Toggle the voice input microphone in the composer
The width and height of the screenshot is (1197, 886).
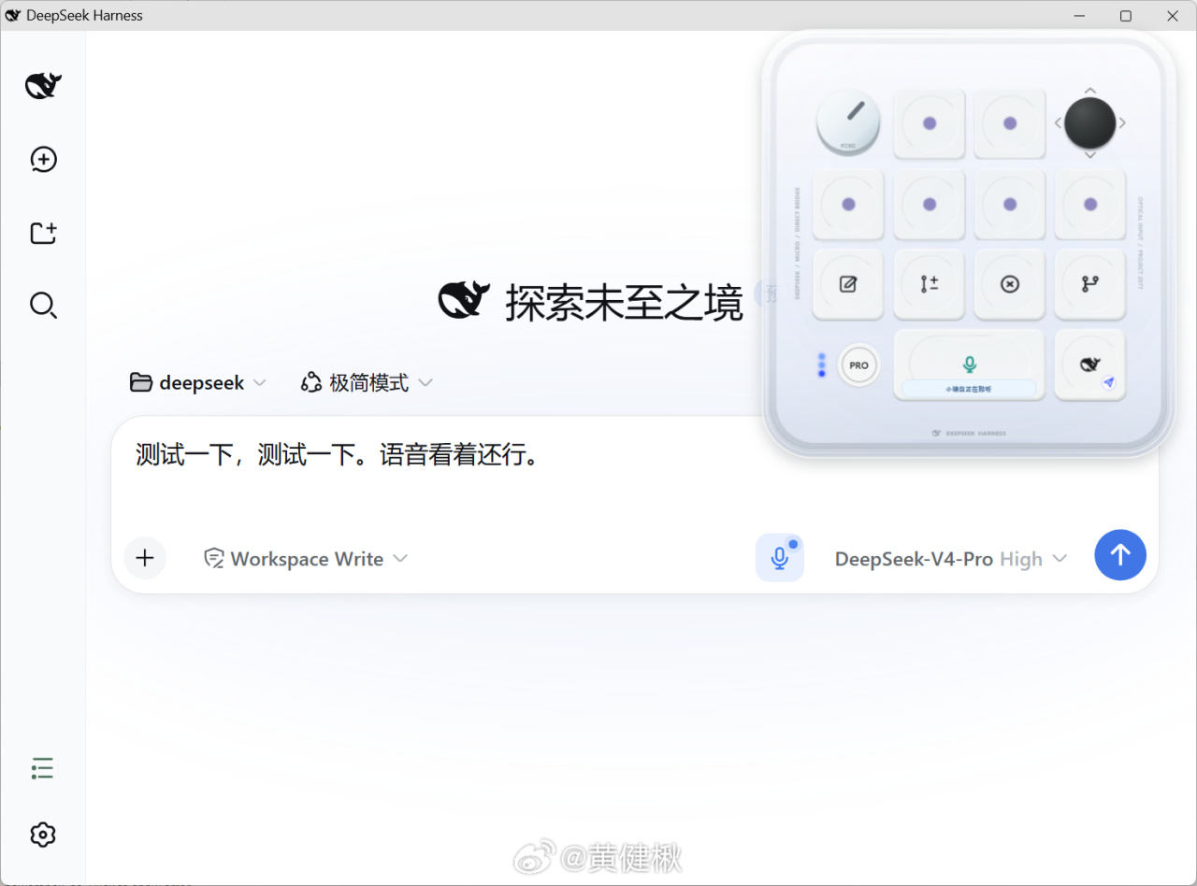pos(780,558)
